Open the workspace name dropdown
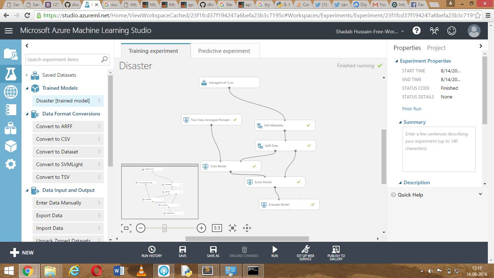This screenshot has height=278, width=494. (x=370, y=31)
